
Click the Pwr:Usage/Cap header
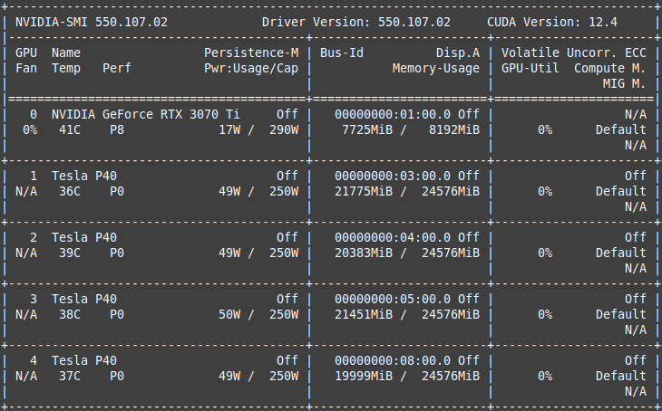(x=251, y=68)
